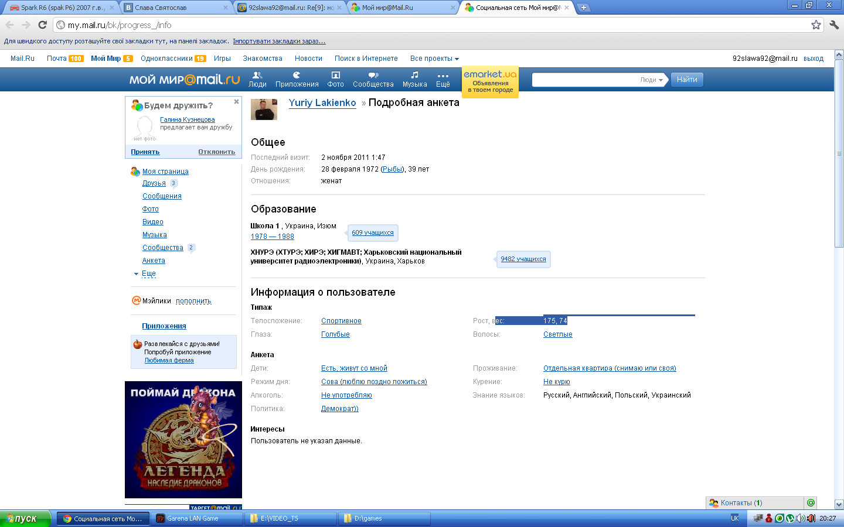
Task: Open the Люди section icon
Action: [257, 80]
